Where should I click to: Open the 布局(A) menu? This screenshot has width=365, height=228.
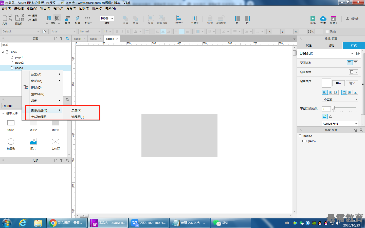click(x=58, y=9)
